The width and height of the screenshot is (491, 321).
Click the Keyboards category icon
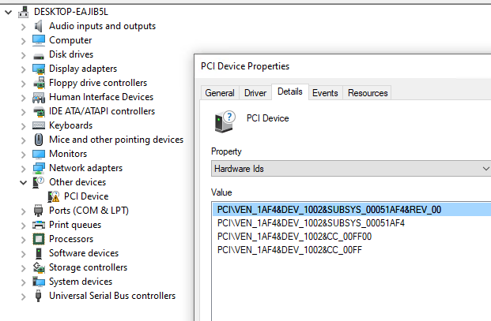click(x=39, y=125)
